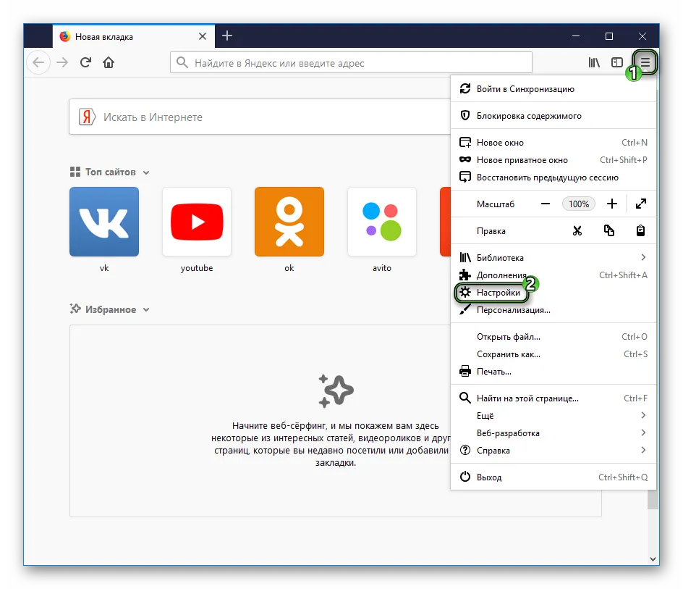The height and width of the screenshot is (589, 683).
Task: Click the Copy icon in Правка row
Action: click(x=609, y=230)
